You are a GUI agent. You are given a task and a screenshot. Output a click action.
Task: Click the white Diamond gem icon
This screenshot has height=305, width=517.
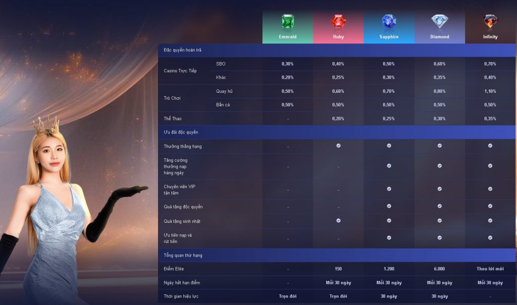point(439,21)
